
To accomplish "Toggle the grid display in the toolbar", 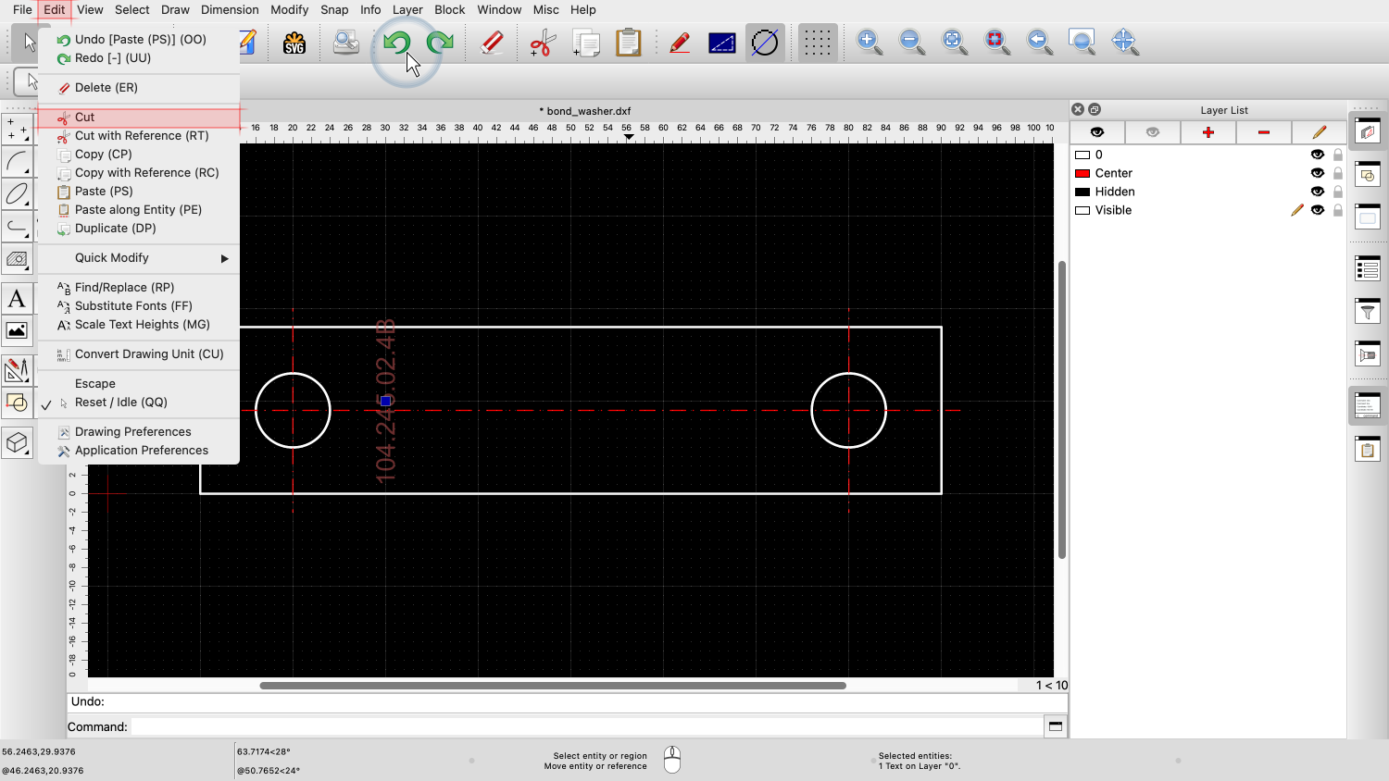I will [817, 43].
